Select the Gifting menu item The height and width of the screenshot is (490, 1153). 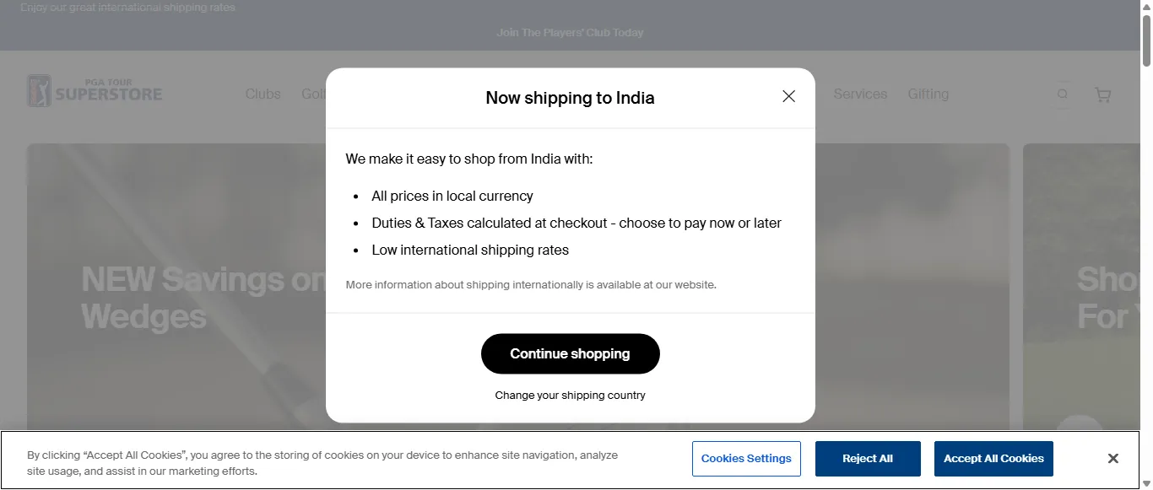pos(928,94)
